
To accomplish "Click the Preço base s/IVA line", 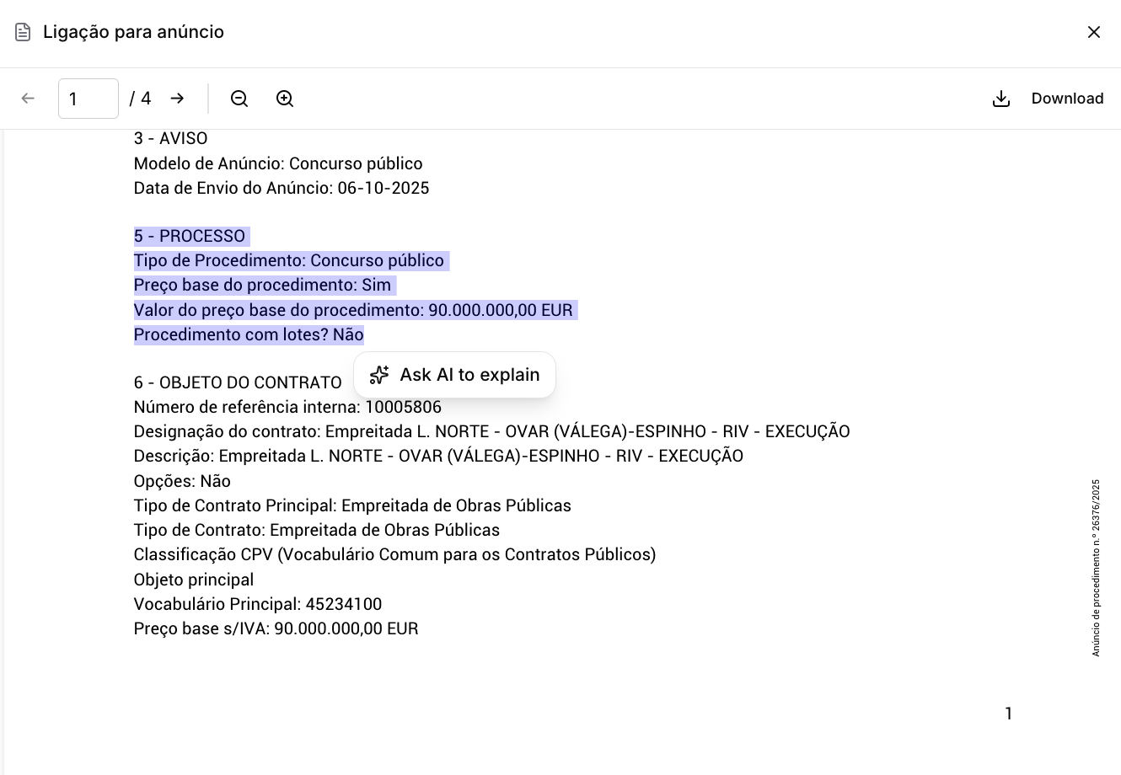I will point(276,628).
